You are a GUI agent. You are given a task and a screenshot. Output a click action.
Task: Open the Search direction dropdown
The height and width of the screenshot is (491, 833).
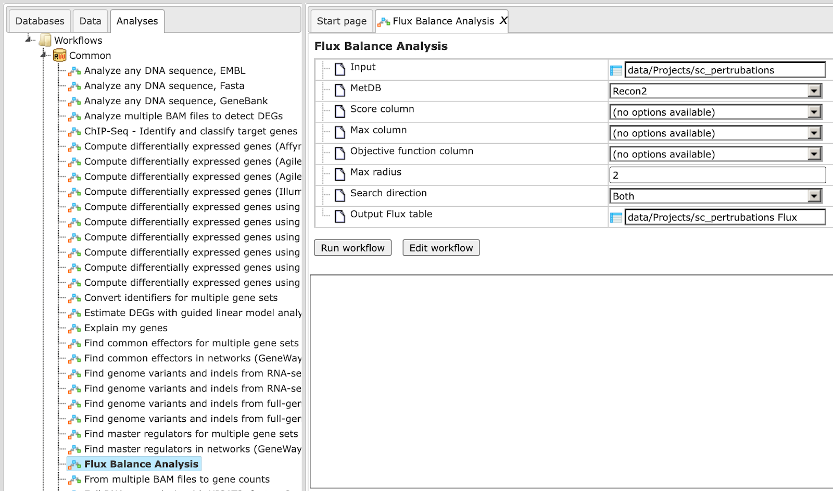(x=716, y=196)
